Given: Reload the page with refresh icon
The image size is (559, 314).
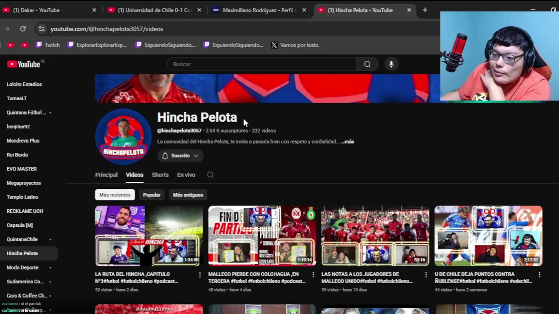Looking at the screenshot, I should coord(23,29).
